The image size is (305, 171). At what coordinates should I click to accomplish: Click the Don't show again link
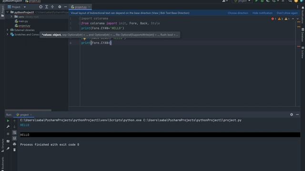tap(287, 13)
